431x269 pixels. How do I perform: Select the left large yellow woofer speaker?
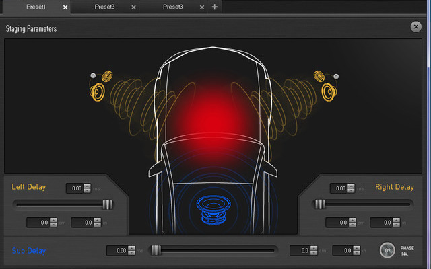pos(97,92)
